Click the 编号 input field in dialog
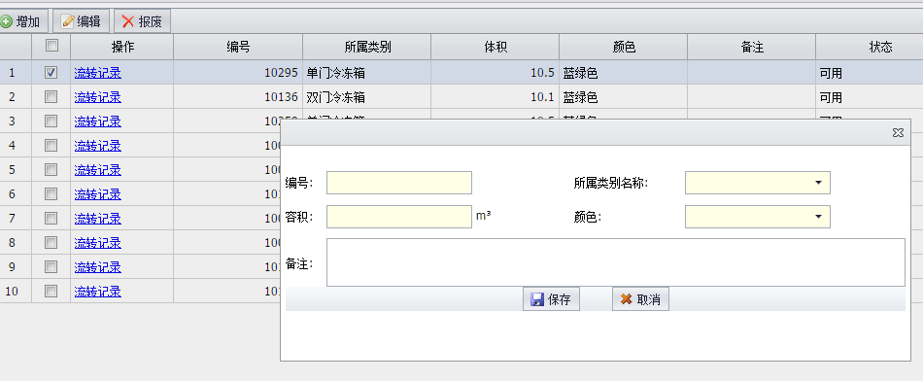Image resolution: width=923 pixels, height=381 pixels. (399, 183)
